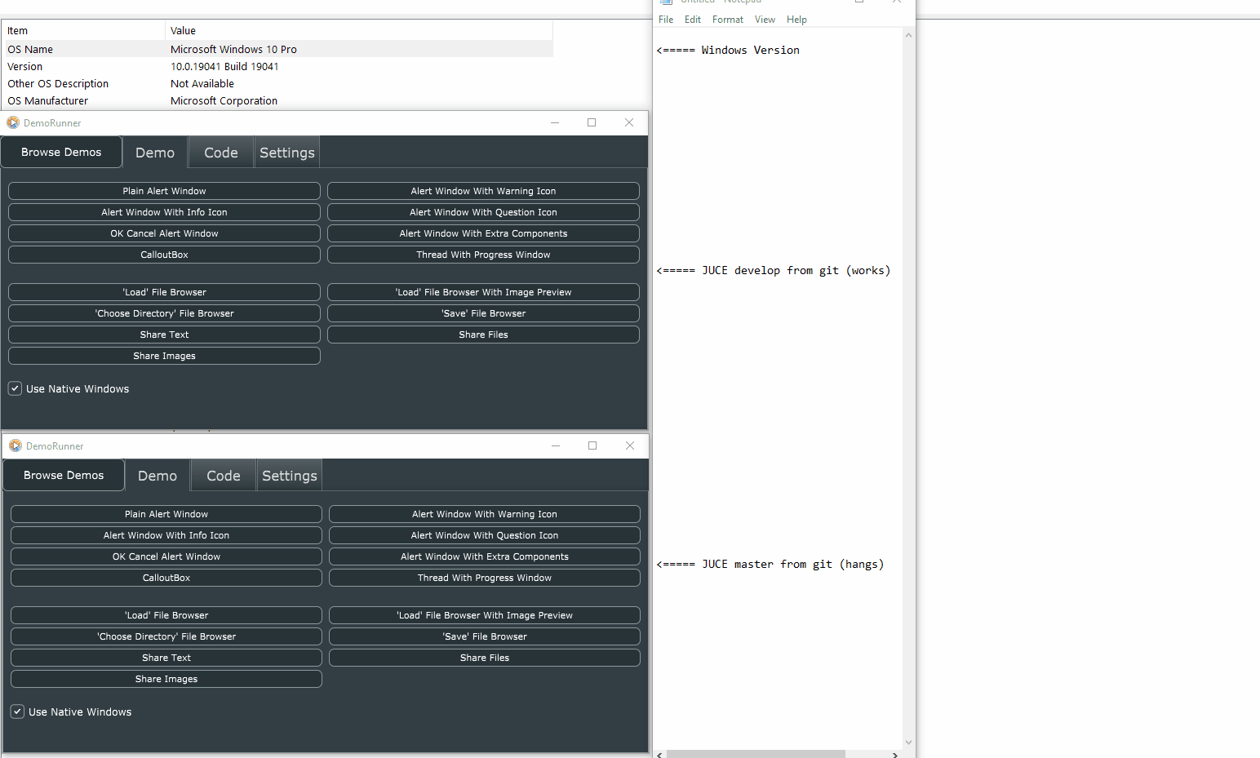The height and width of the screenshot is (758, 1260).
Task: Click Alert Window With Question Icon in lower DemoRunner
Action: (485, 535)
